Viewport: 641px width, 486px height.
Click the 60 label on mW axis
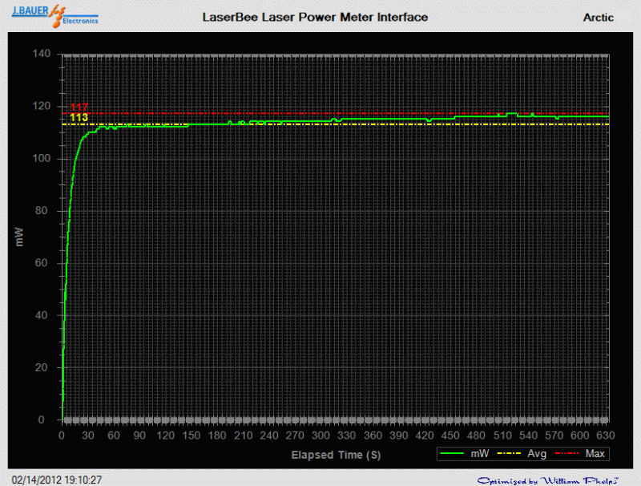44,263
